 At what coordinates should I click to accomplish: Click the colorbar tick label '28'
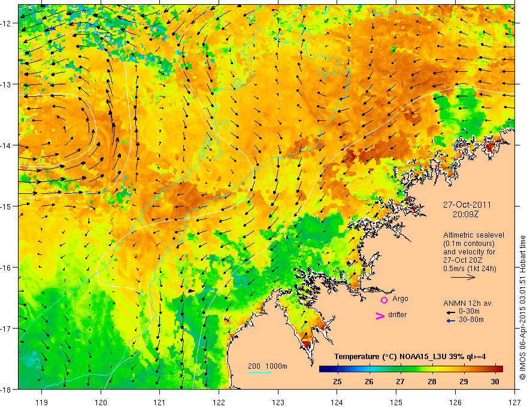[x=432, y=381]
